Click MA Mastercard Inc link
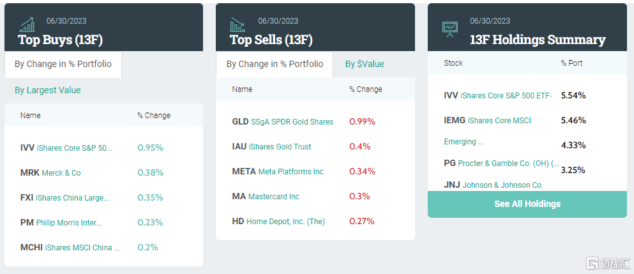The image size is (634, 274). point(266,196)
